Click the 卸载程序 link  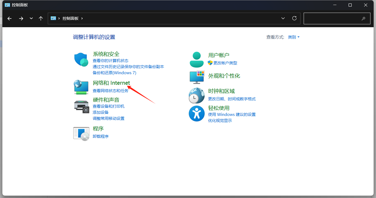[x=101, y=136]
